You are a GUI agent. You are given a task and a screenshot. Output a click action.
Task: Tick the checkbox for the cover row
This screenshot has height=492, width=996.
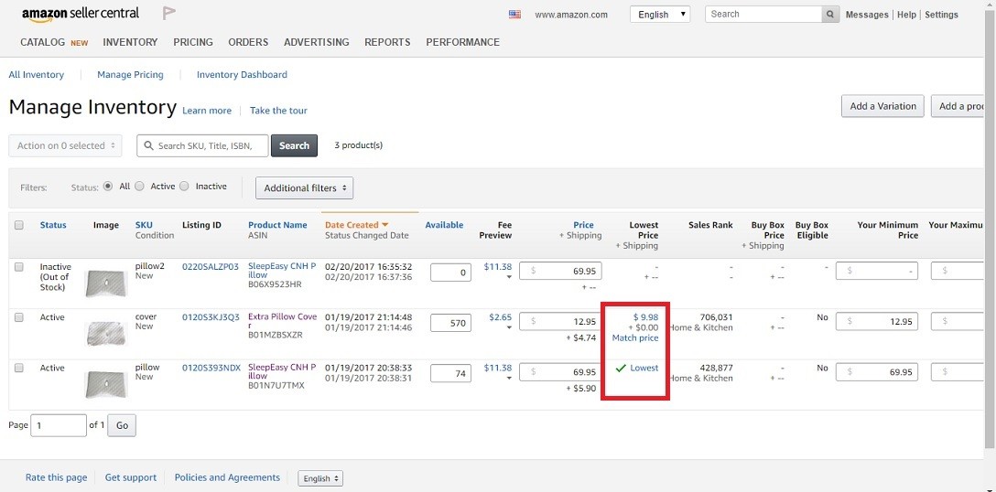click(19, 317)
